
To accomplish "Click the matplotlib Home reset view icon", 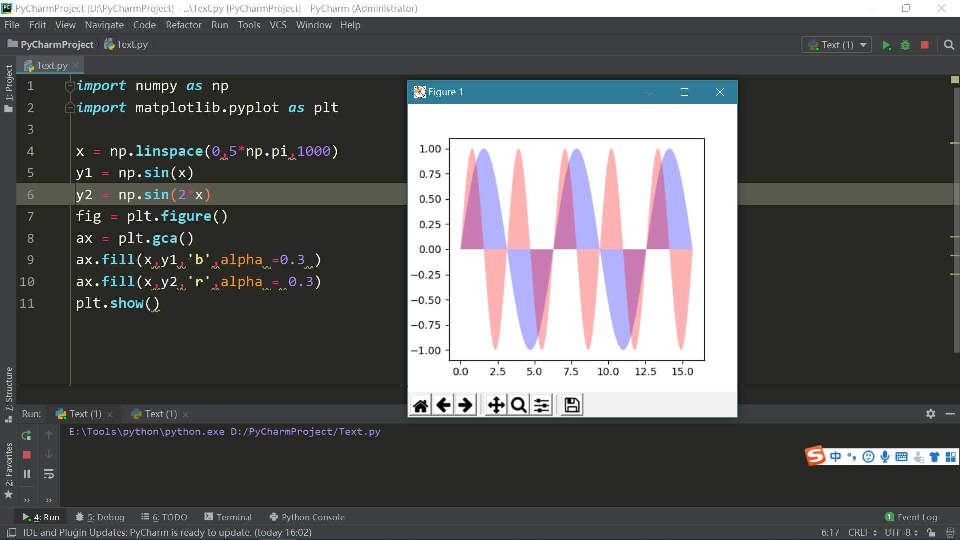I will [420, 405].
